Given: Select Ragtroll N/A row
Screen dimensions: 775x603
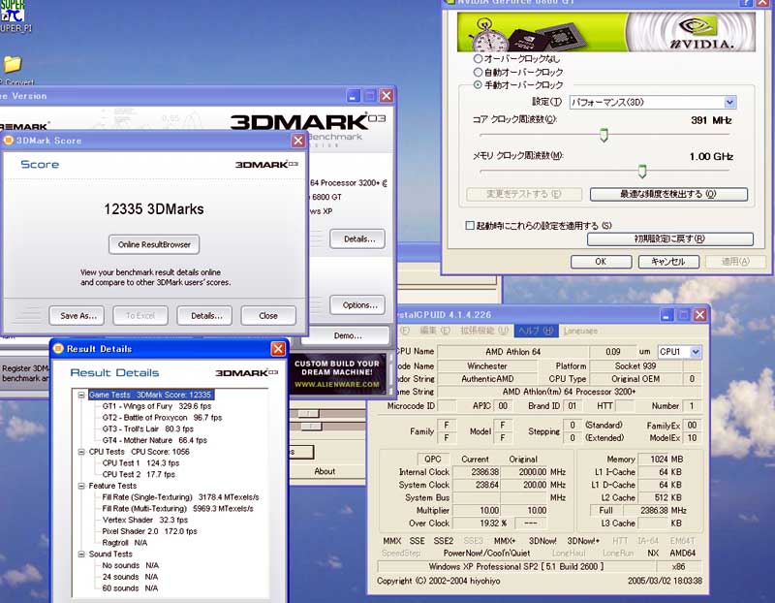Looking at the screenshot, I should [x=125, y=543].
